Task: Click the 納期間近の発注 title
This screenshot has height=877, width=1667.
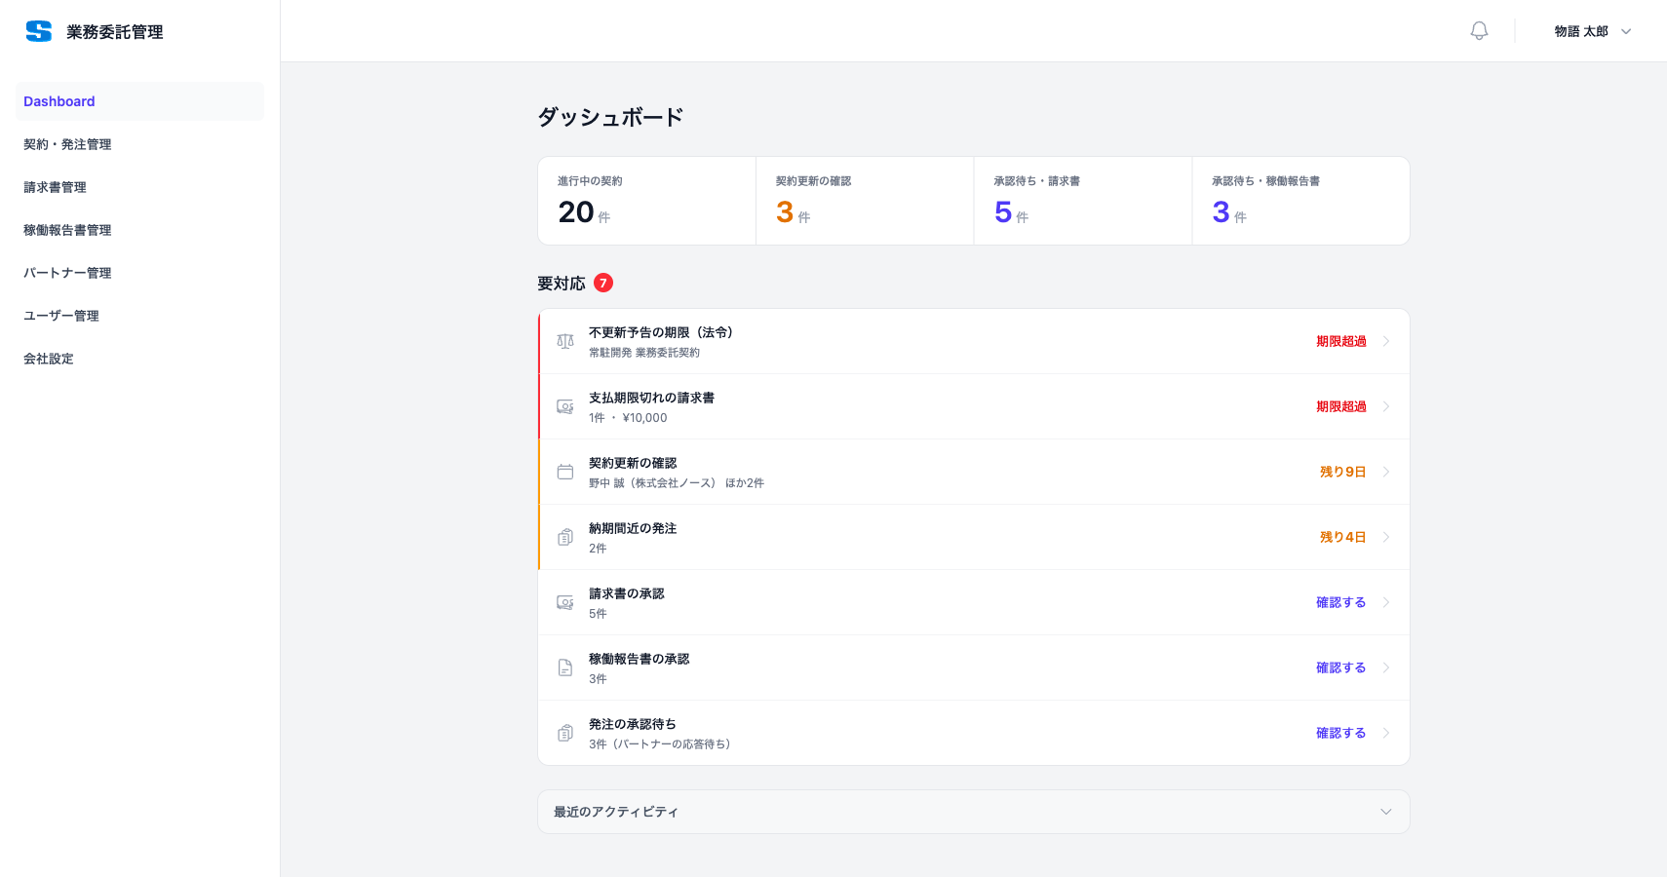Action: [x=633, y=528]
